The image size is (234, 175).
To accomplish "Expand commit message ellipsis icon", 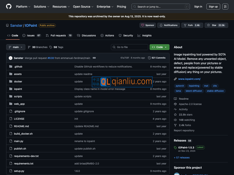I will (x=94, y=58).
